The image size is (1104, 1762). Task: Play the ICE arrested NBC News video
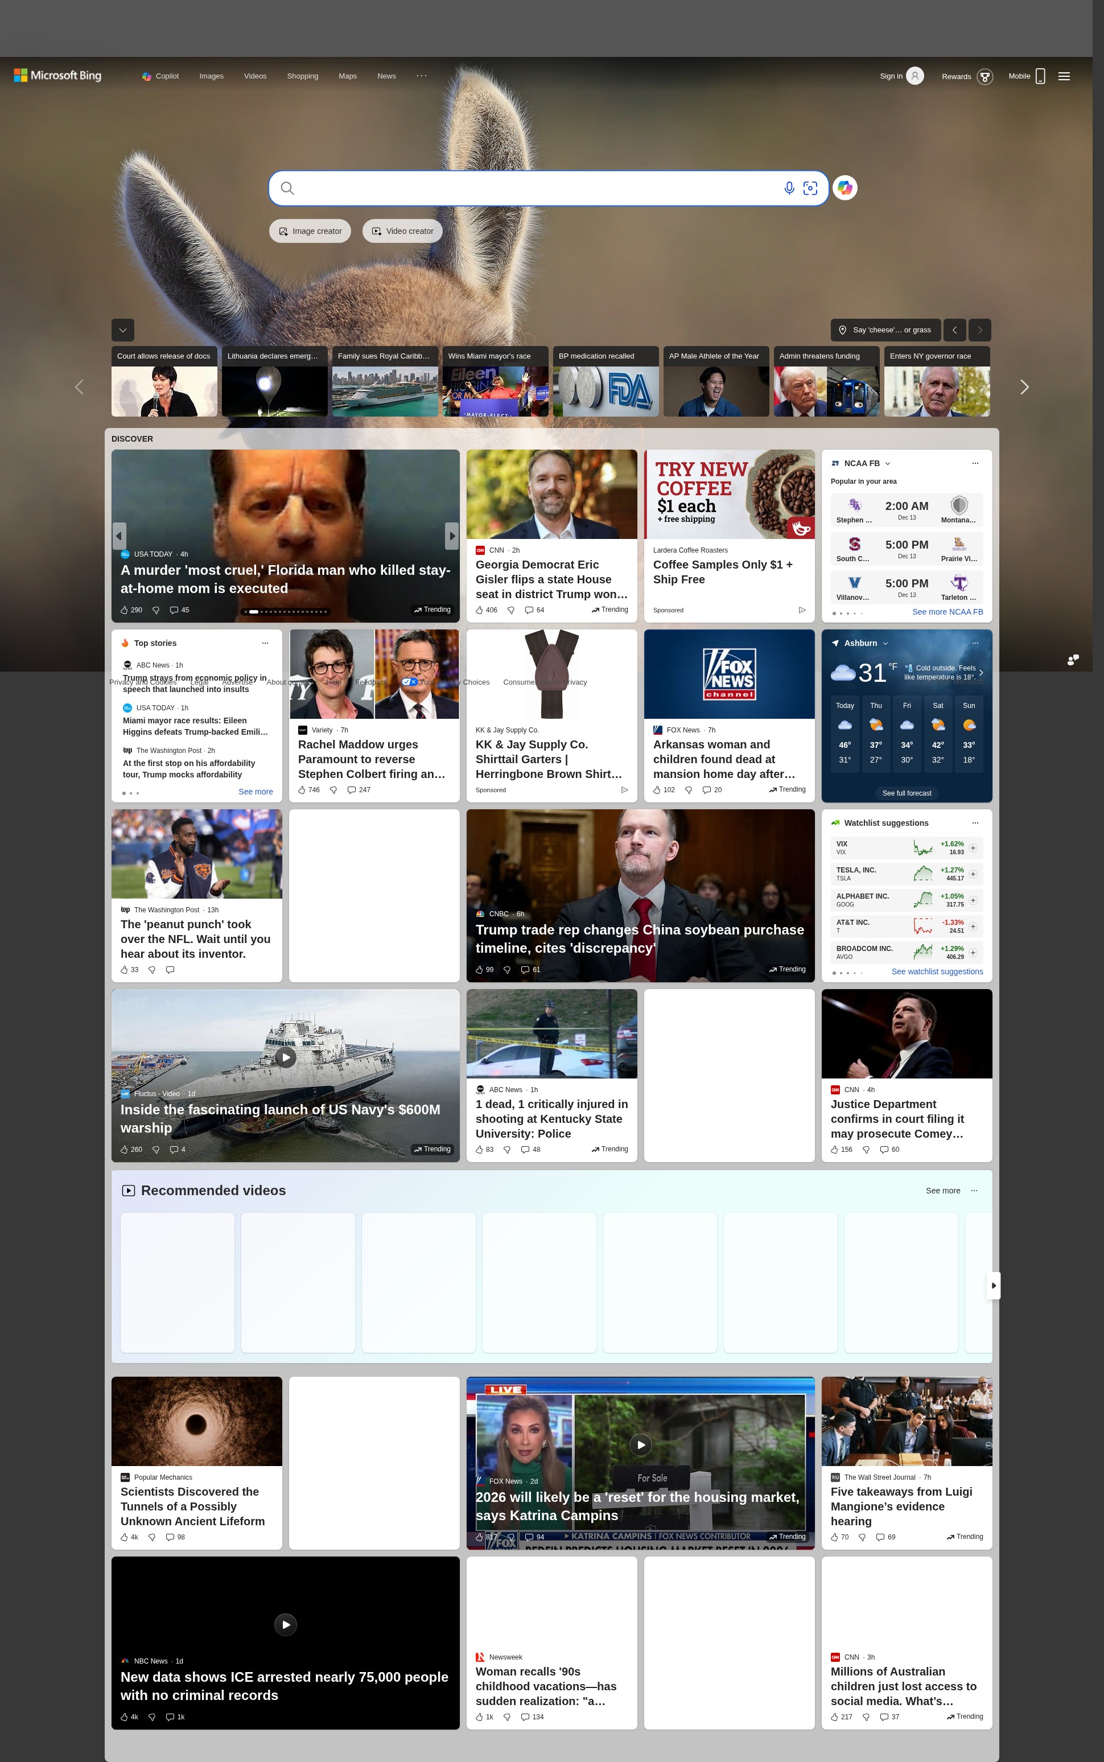[286, 1625]
